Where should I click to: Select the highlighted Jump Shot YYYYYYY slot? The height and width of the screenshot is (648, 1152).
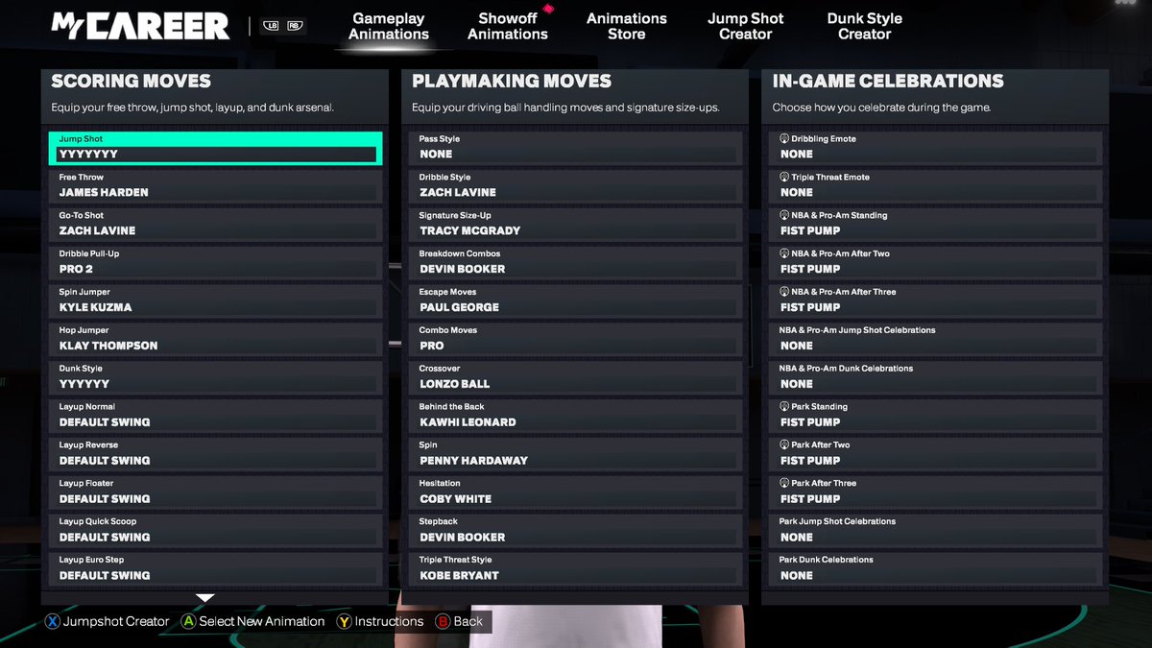coord(215,148)
